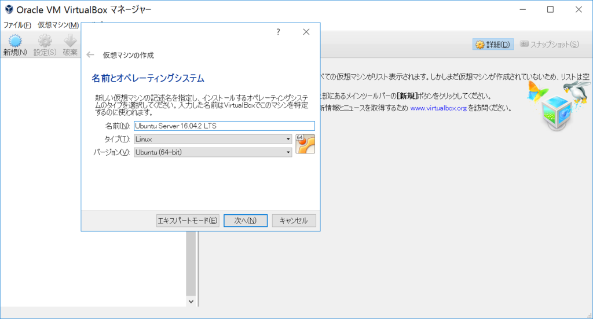Open the www.virtualbox.org link

click(438, 108)
